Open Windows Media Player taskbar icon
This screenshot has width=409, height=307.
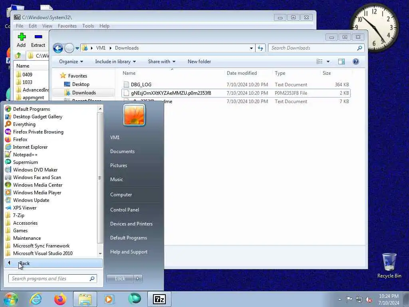click(x=109, y=299)
